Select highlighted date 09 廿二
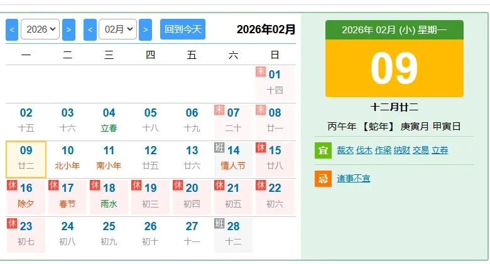Viewport: 490px width, 264px height. click(x=26, y=159)
